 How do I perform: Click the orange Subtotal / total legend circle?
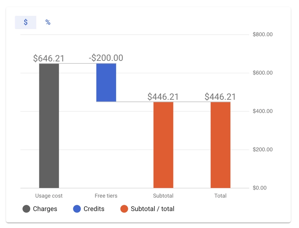124,209
